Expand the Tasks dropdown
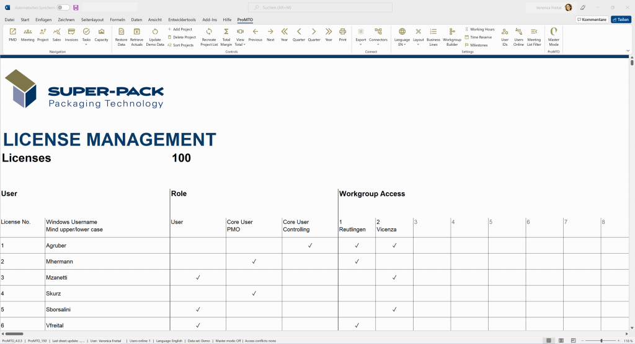This screenshot has height=344, width=635. coord(86,36)
